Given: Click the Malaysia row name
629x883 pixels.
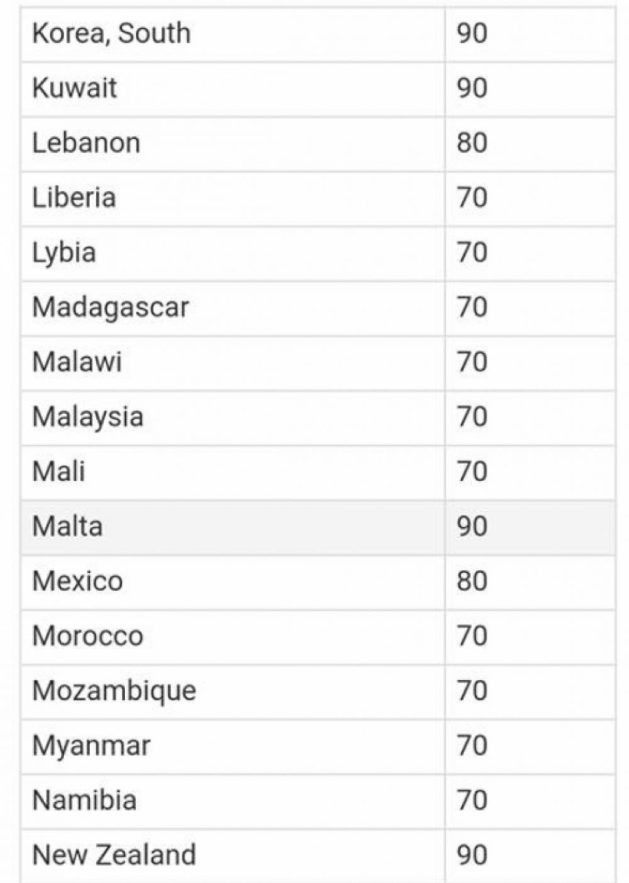Looking at the screenshot, I should (x=87, y=418).
